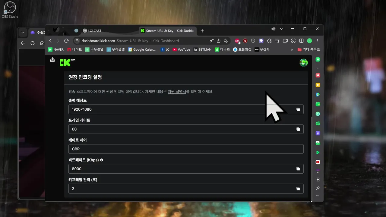
Task: Open the 다나와 bookmark
Action: click(222, 49)
